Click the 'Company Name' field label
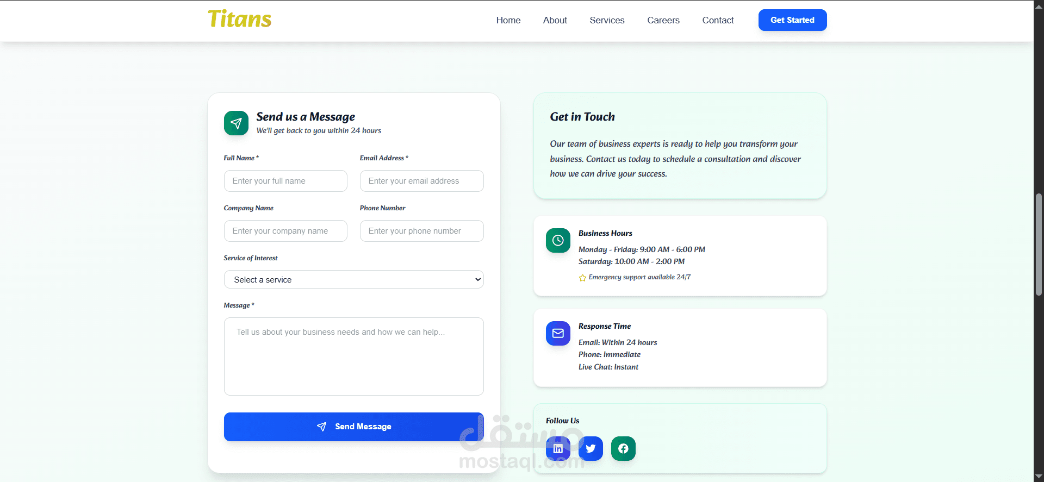Viewport: 1044px width, 482px height. click(248, 208)
